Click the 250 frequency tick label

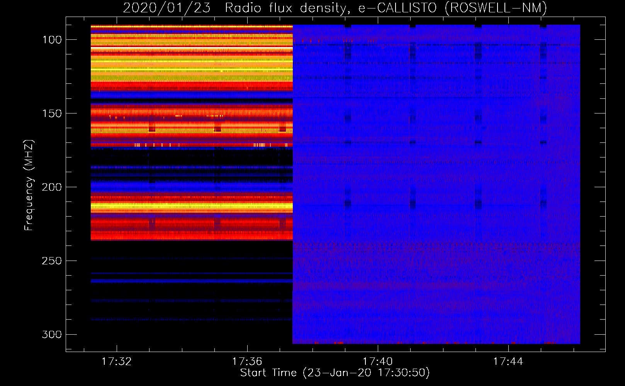52,261
